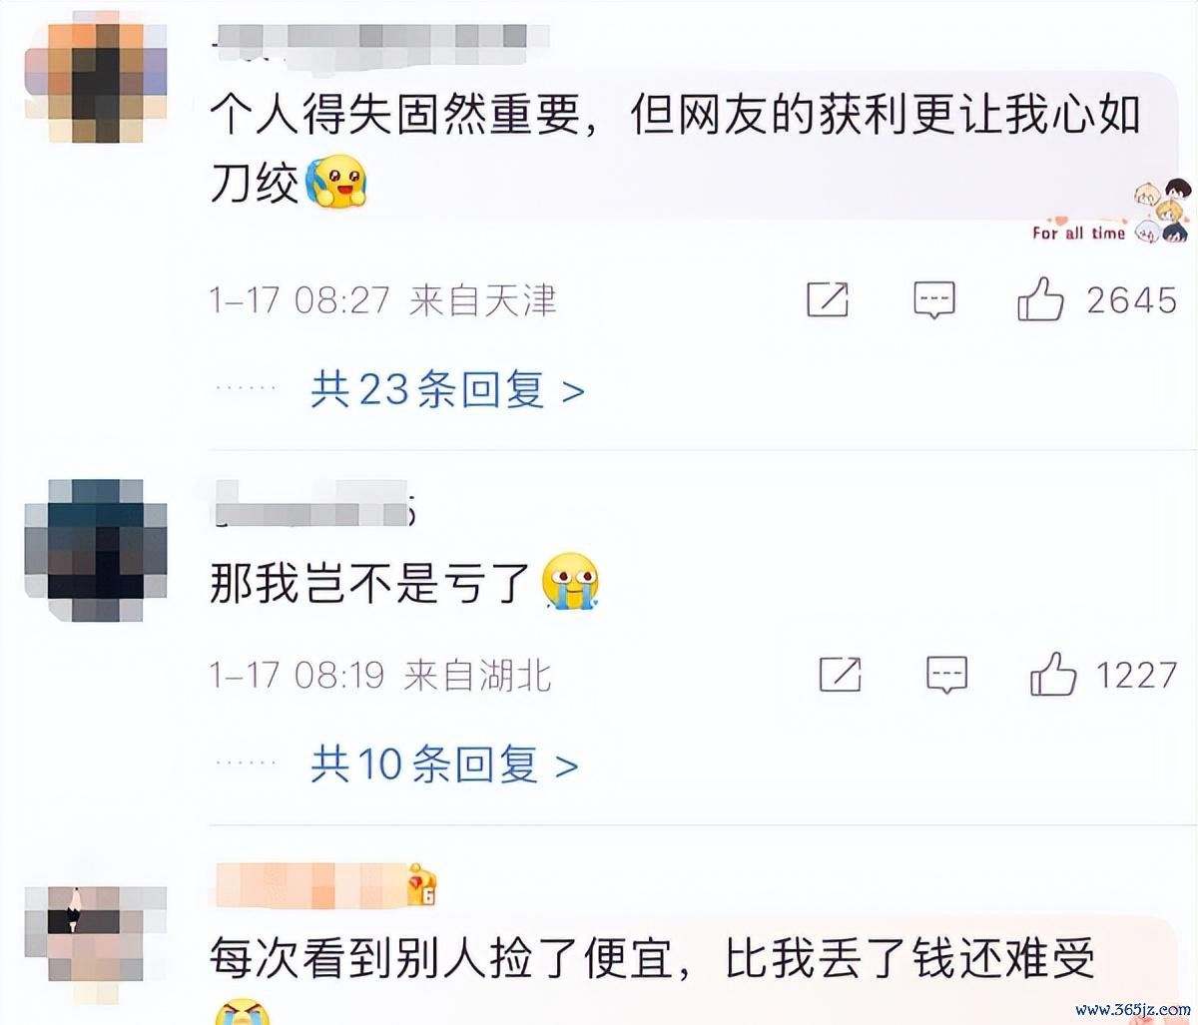1198x1025 pixels.
Task: Like the comment with 1227 likes
Action: coord(1053,674)
